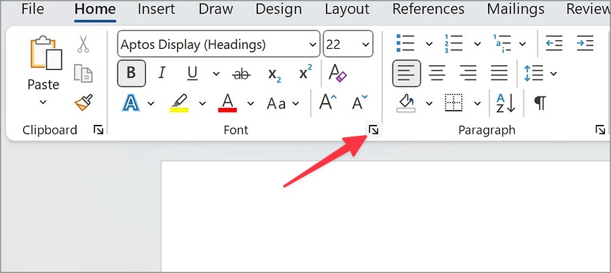611x273 pixels.
Task: Click the subscript button
Action: pos(274,73)
